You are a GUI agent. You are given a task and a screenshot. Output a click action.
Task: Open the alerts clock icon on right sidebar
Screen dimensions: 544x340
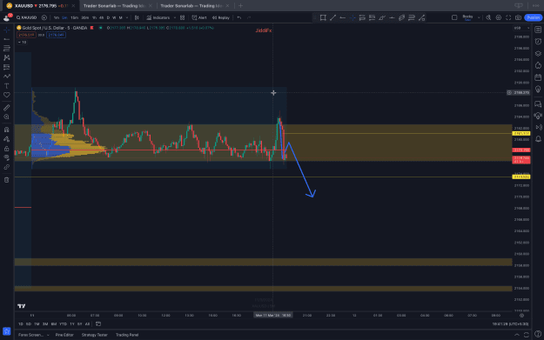click(x=538, y=42)
